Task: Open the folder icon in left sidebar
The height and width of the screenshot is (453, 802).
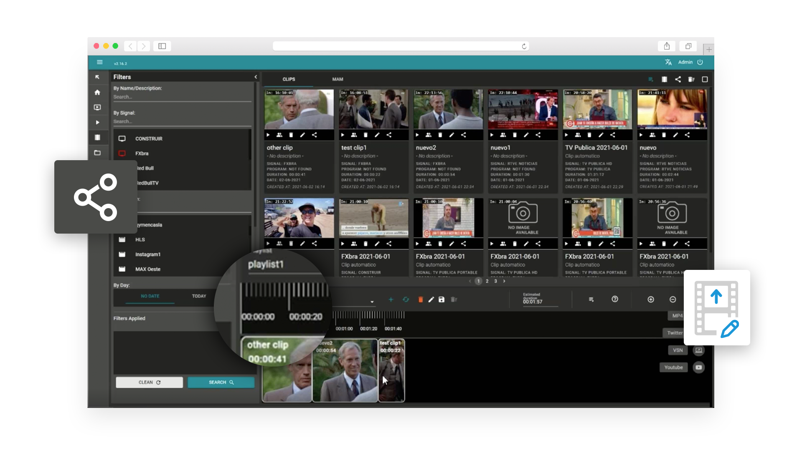Action: tap(97, 153)
